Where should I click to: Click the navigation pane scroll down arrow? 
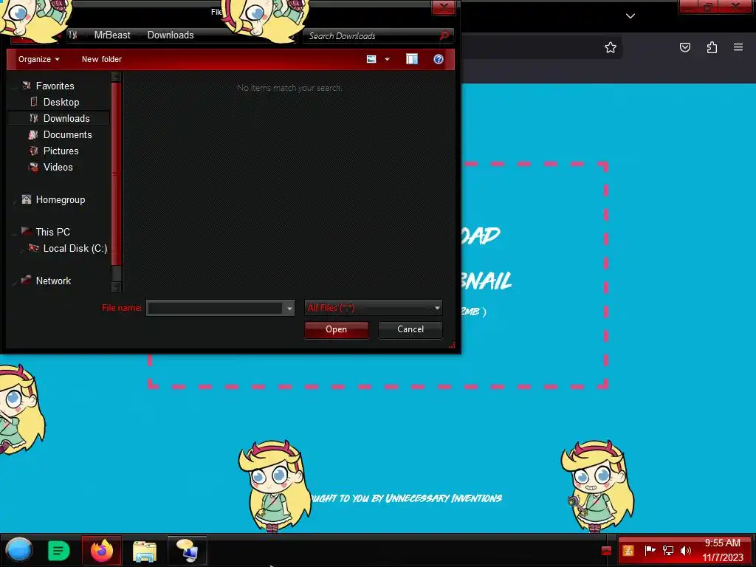tap(116, 286)
